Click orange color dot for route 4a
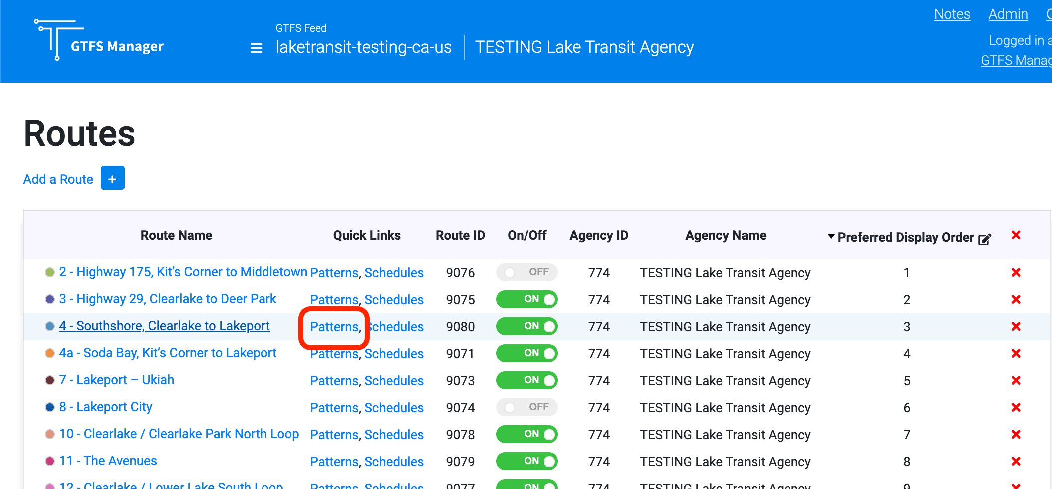The image size is (1052, 489). click(x=50, y=353)
